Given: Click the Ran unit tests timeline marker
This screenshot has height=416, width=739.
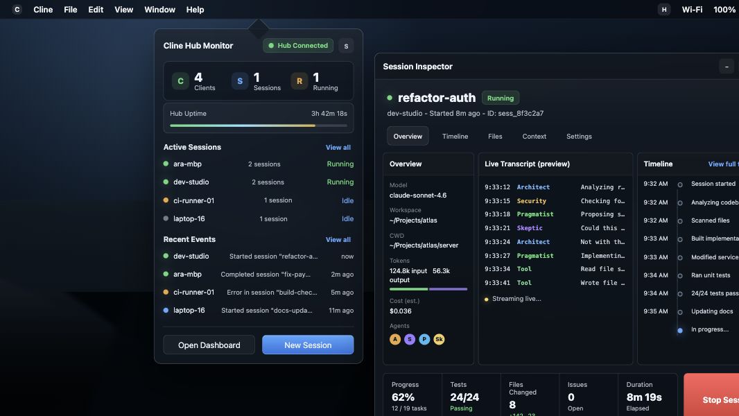Looking at the screenshot, I should [x=680, y=276].
